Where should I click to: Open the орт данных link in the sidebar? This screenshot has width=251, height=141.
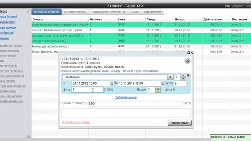point(8,27)
